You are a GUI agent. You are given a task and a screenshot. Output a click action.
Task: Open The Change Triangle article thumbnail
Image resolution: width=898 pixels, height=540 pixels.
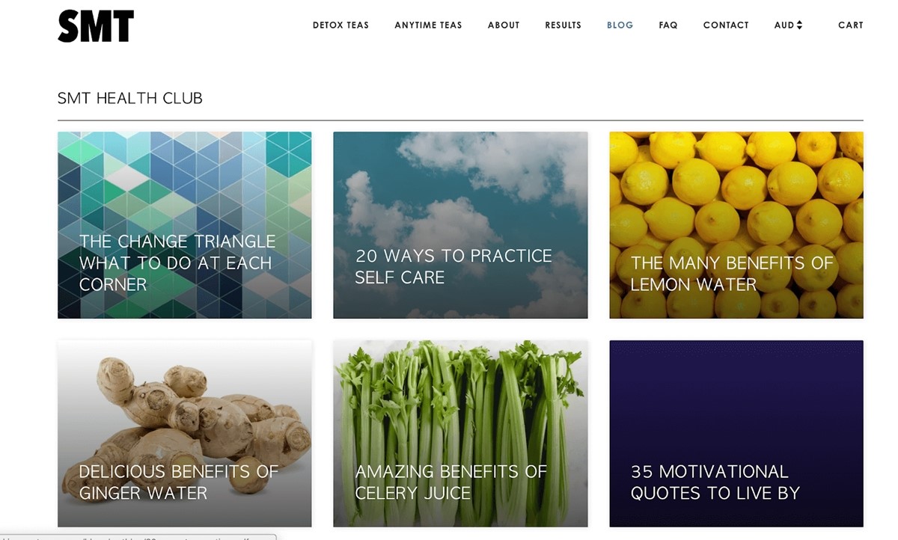(x=184, y=225)
